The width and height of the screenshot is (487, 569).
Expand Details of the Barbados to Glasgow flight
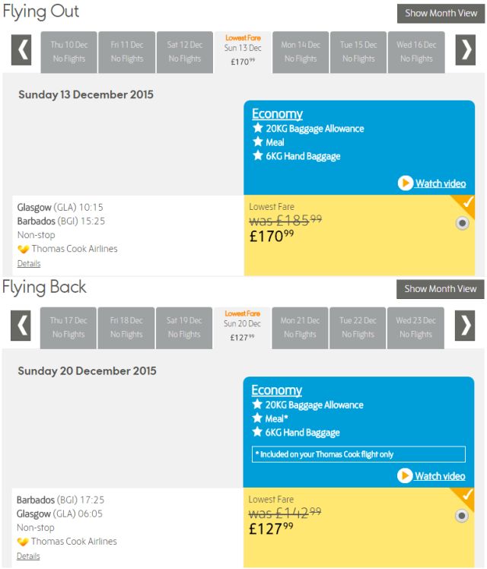tap(28, 556)
